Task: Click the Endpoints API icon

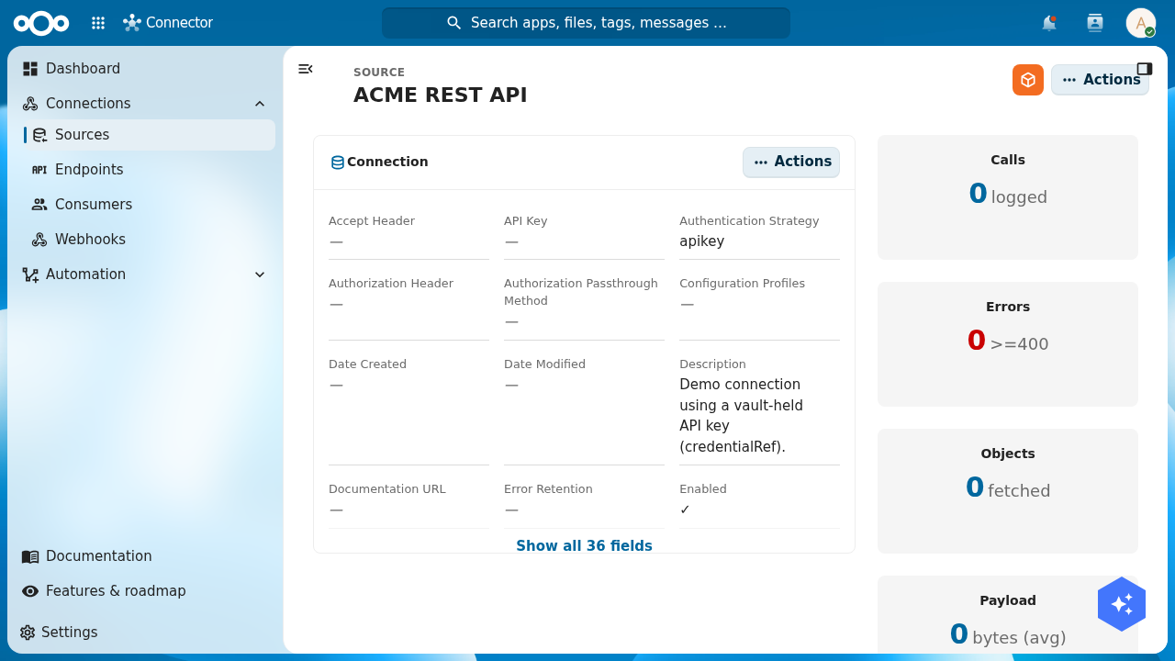Action: click(x=39, y=170)
